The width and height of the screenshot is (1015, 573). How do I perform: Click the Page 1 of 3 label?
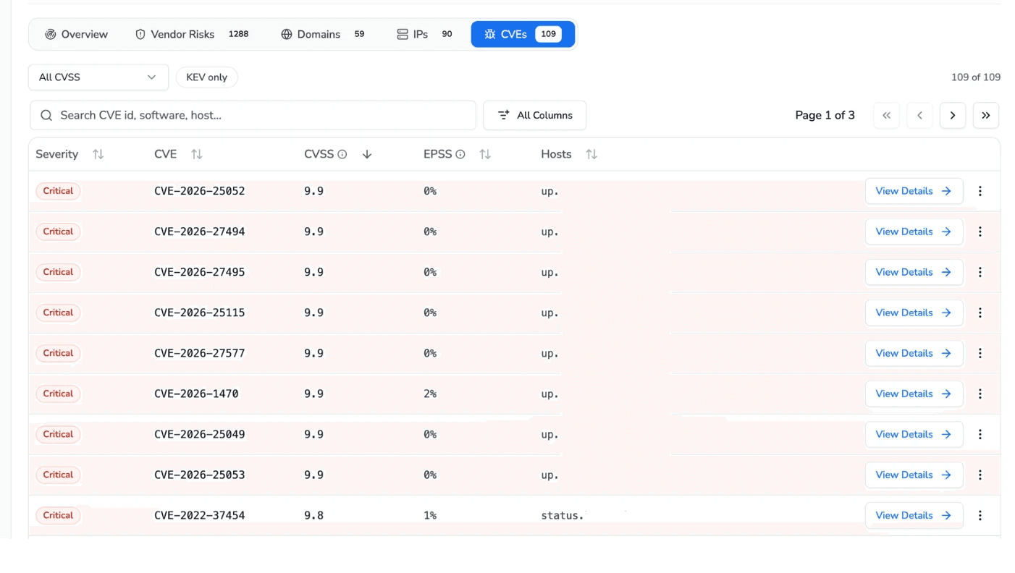pyautogui.click(x=825, y=115)
